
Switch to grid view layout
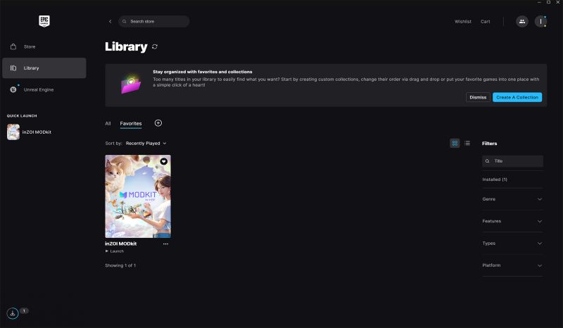click(x=455, y=144)
